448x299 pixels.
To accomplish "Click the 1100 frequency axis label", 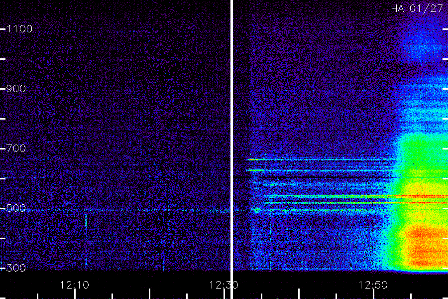I will pos(19,28).
